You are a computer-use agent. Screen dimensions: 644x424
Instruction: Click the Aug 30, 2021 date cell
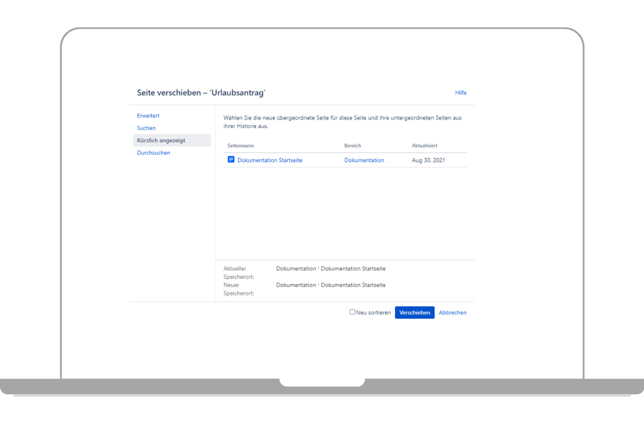coord(428,160)
